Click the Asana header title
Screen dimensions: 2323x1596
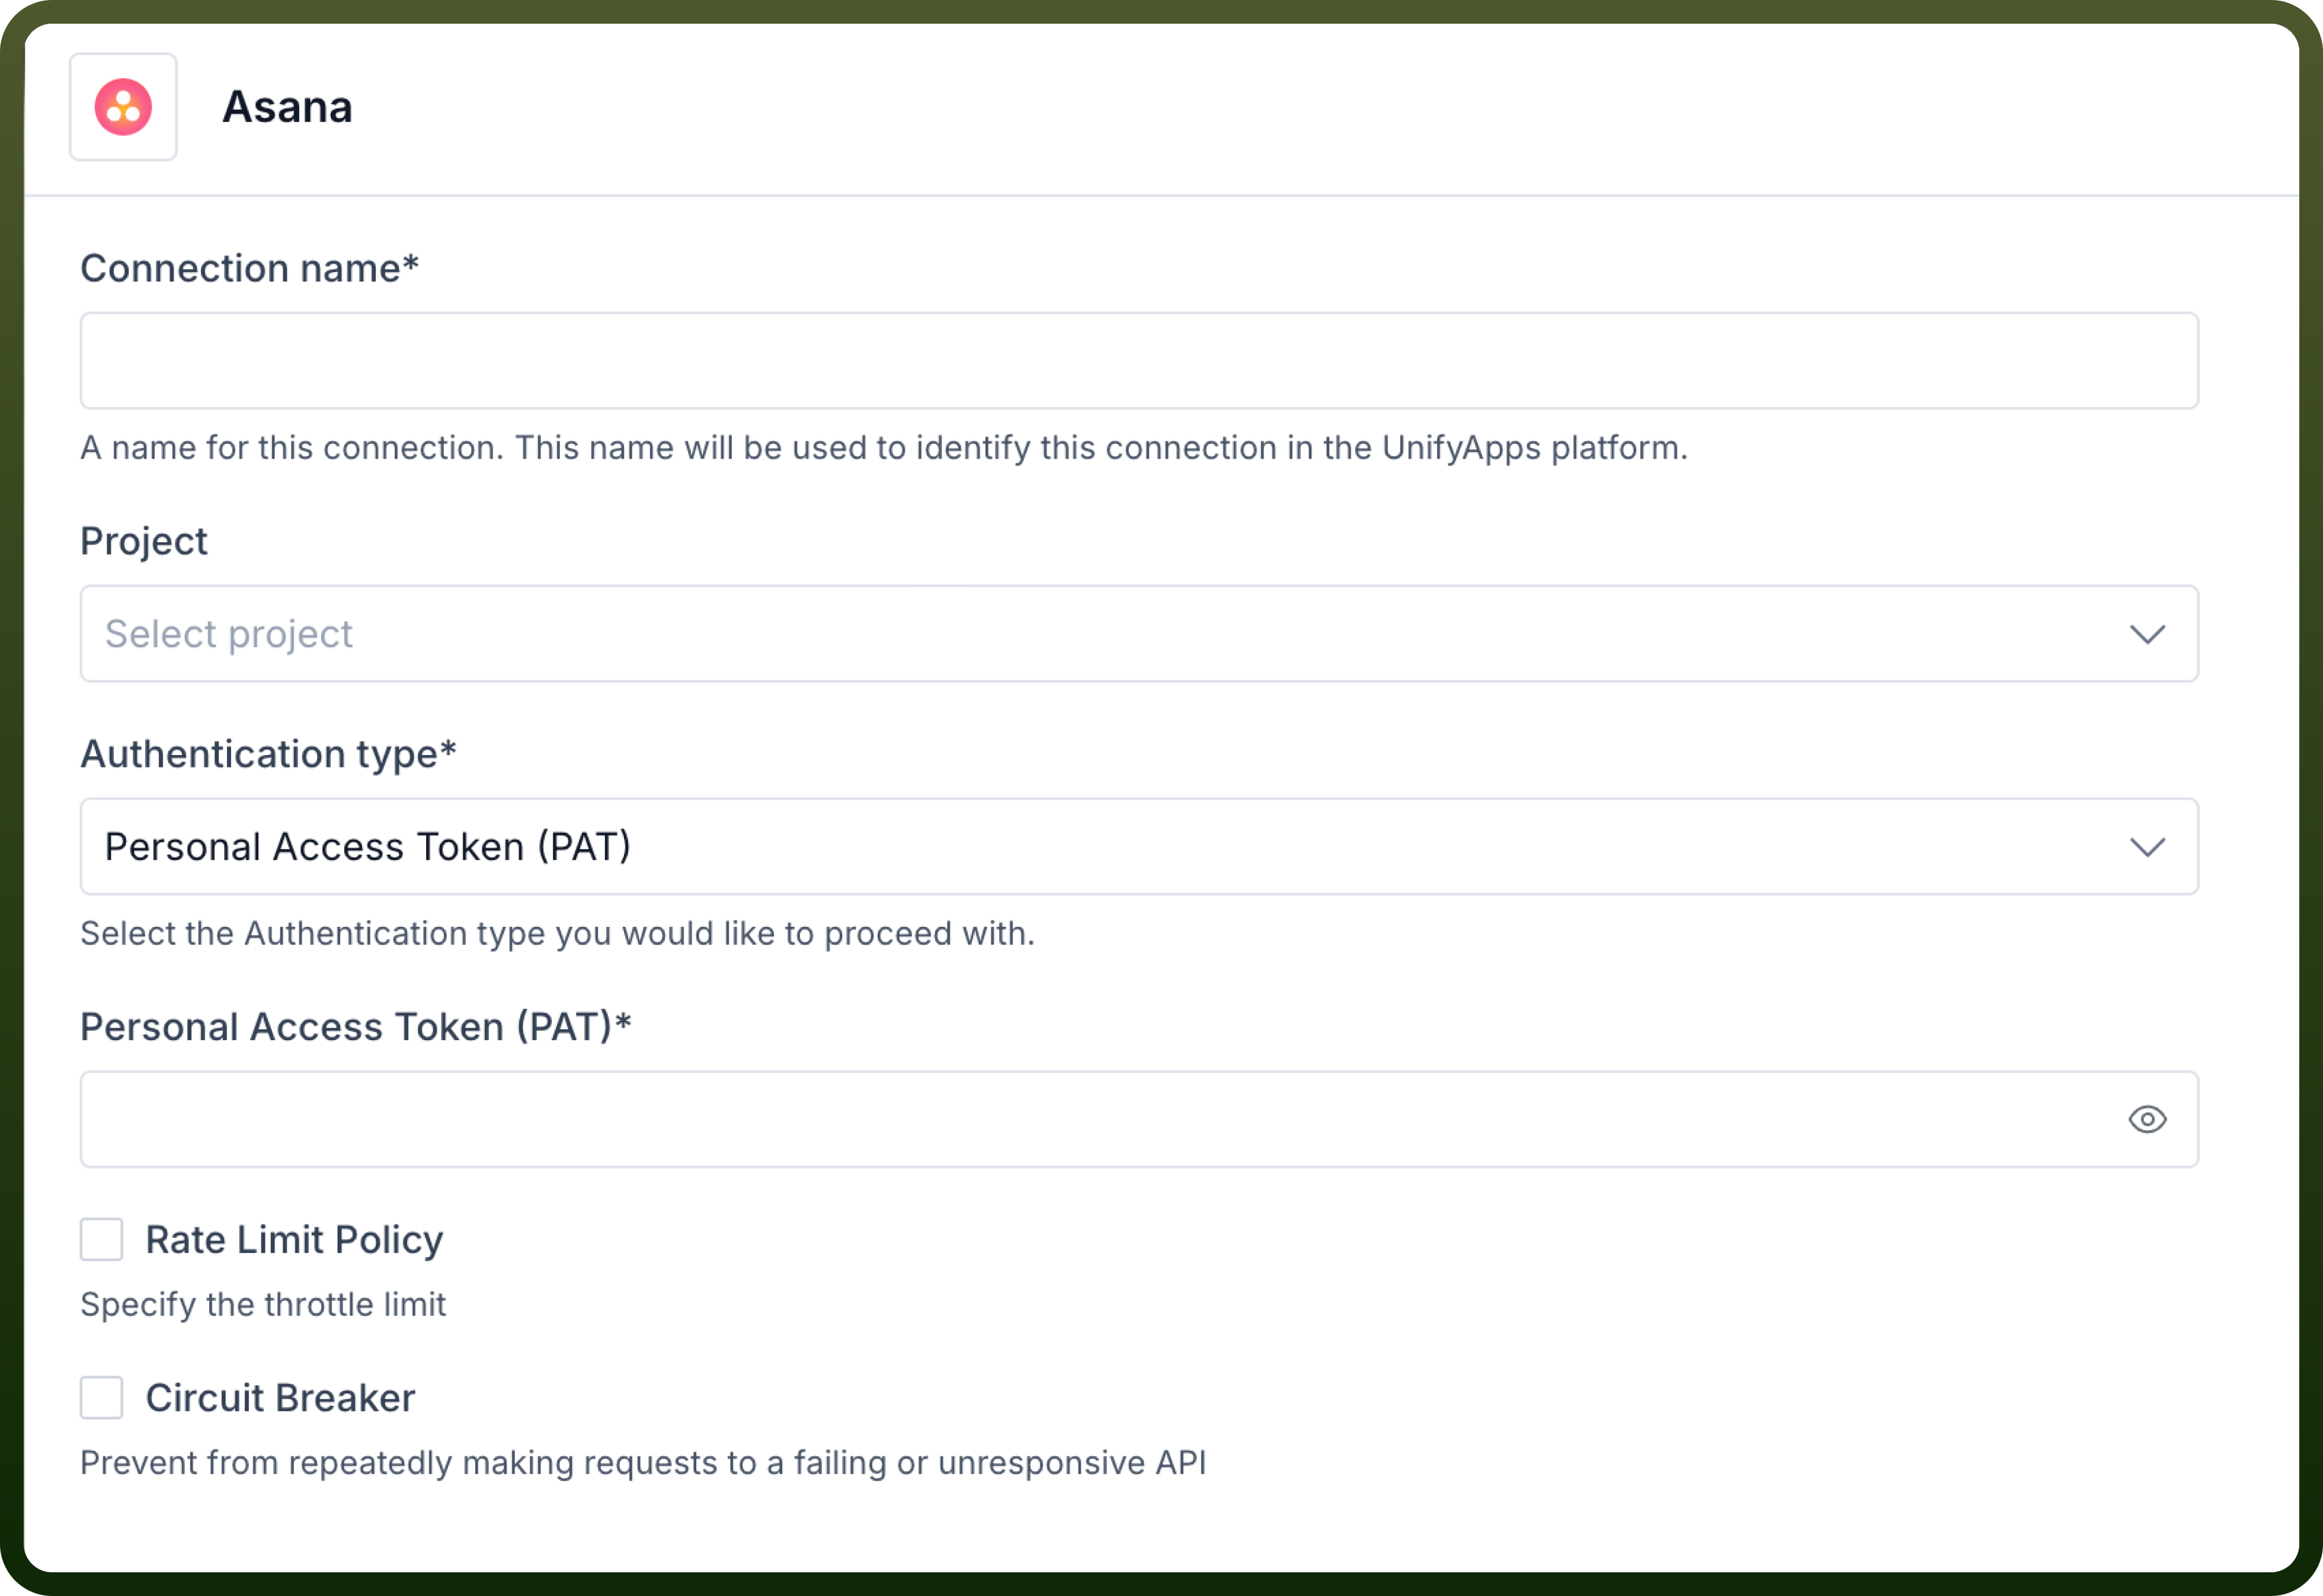(287, 107)
